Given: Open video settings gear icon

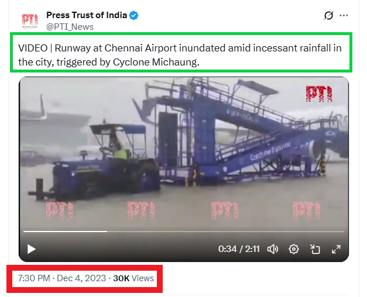Looking at the screenshot, I should (x=294, y=249).
